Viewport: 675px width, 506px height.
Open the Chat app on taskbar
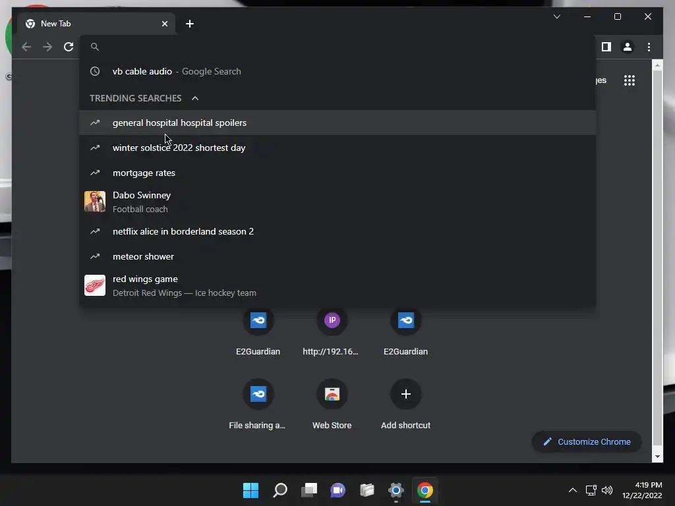[338, 490]
